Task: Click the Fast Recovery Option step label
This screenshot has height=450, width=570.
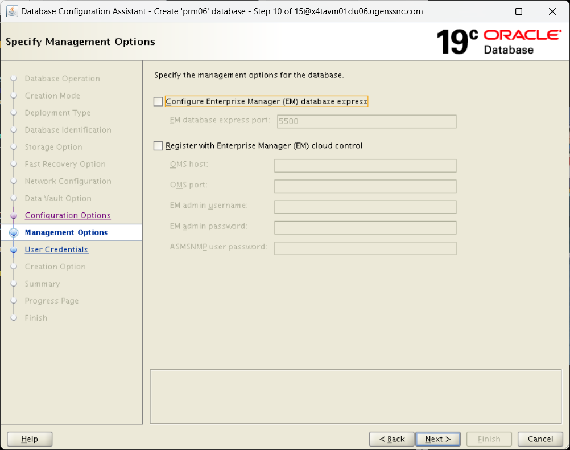Action: click(65, 164)
